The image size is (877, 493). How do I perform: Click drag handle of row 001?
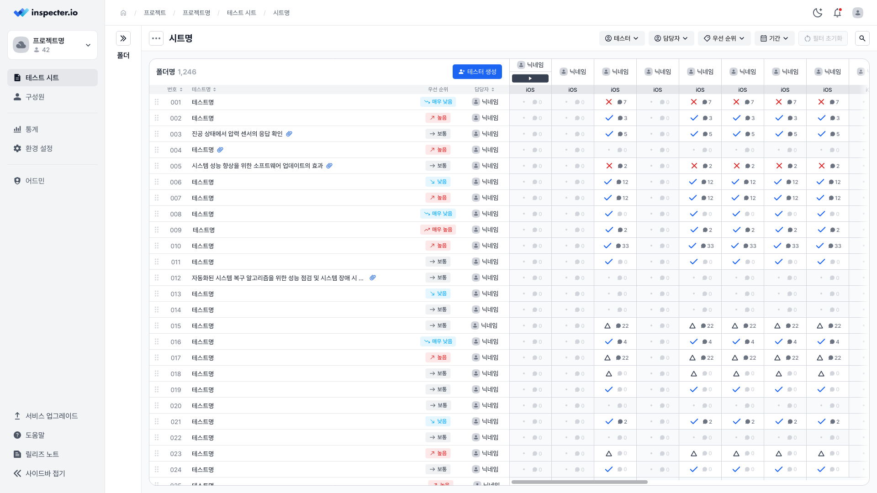pos(157,102)
